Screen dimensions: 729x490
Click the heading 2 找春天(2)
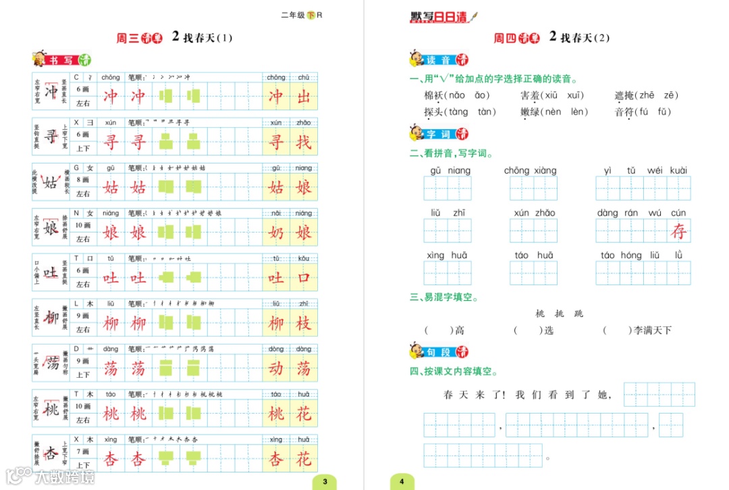[579, 37]
